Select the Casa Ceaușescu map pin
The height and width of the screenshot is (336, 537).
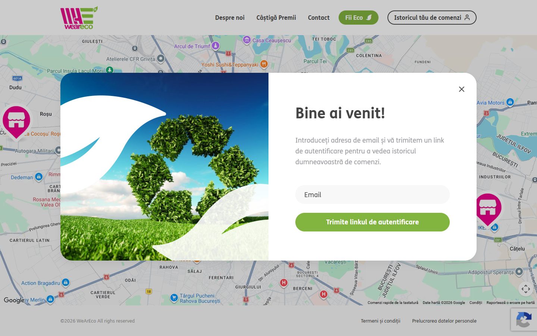coord(246,40)
